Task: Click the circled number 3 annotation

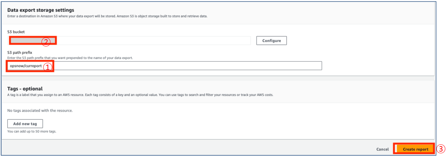Action: [441, 149]
